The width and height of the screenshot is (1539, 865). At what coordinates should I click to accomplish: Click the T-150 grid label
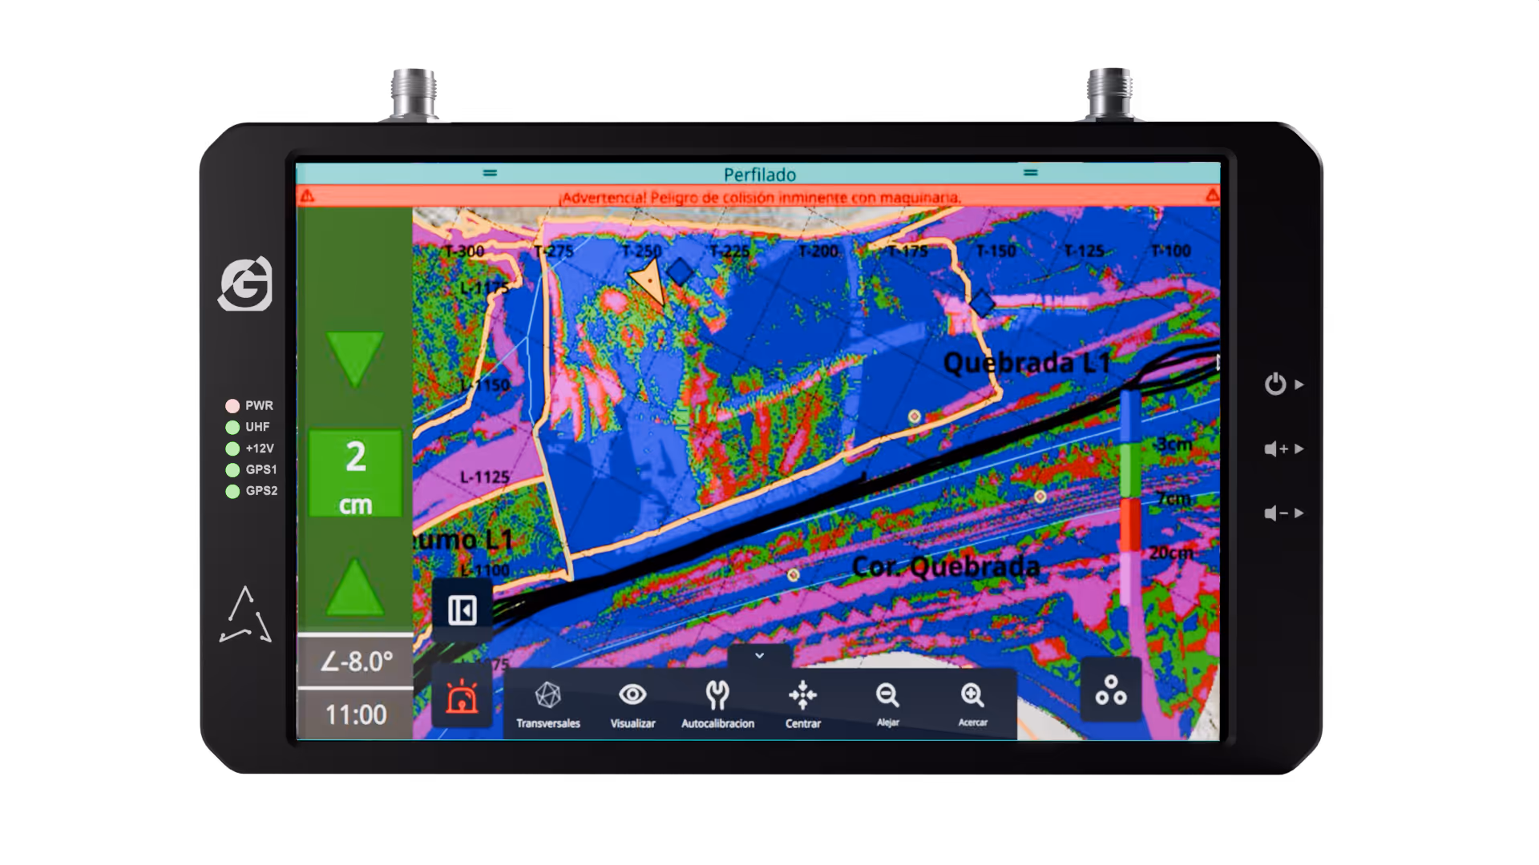[996, 251]
